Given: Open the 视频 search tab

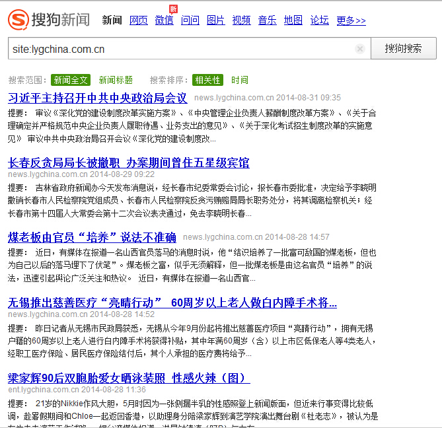Looking at the screenshot, I should tap(241, 20).
